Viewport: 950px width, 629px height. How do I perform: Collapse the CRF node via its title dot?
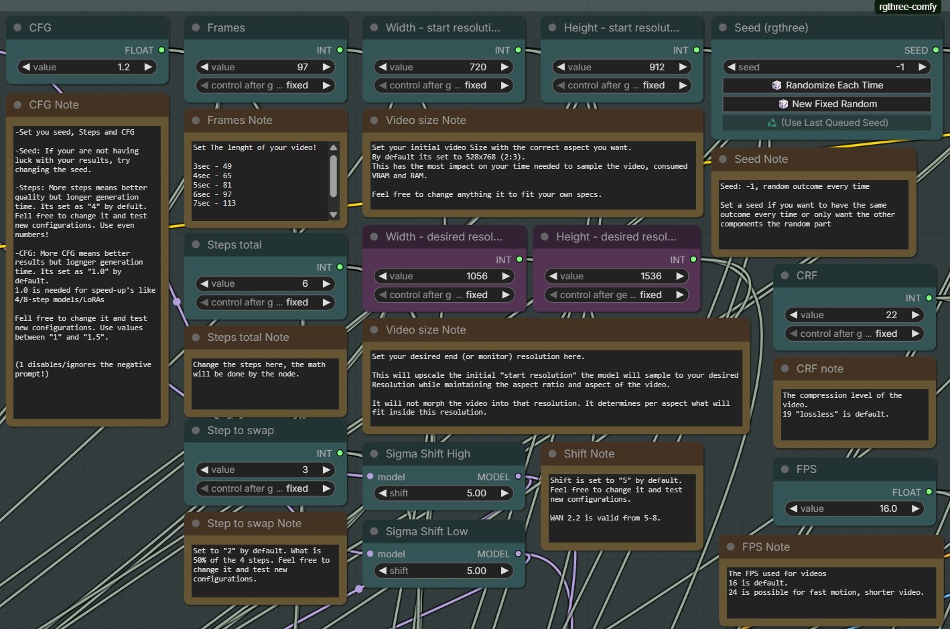[x=785, y=275]
